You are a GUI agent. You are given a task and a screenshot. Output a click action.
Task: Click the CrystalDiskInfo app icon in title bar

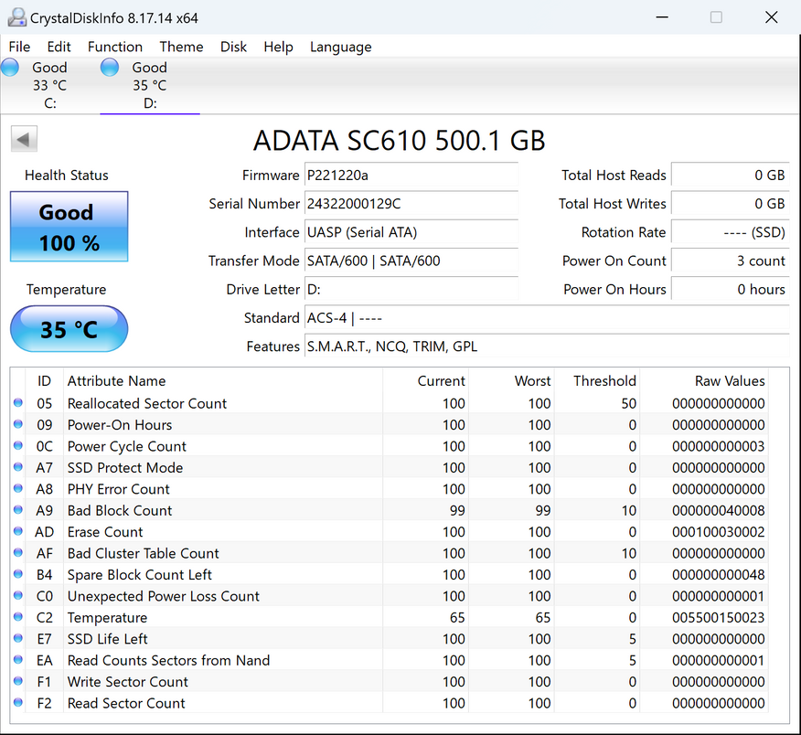16,17
